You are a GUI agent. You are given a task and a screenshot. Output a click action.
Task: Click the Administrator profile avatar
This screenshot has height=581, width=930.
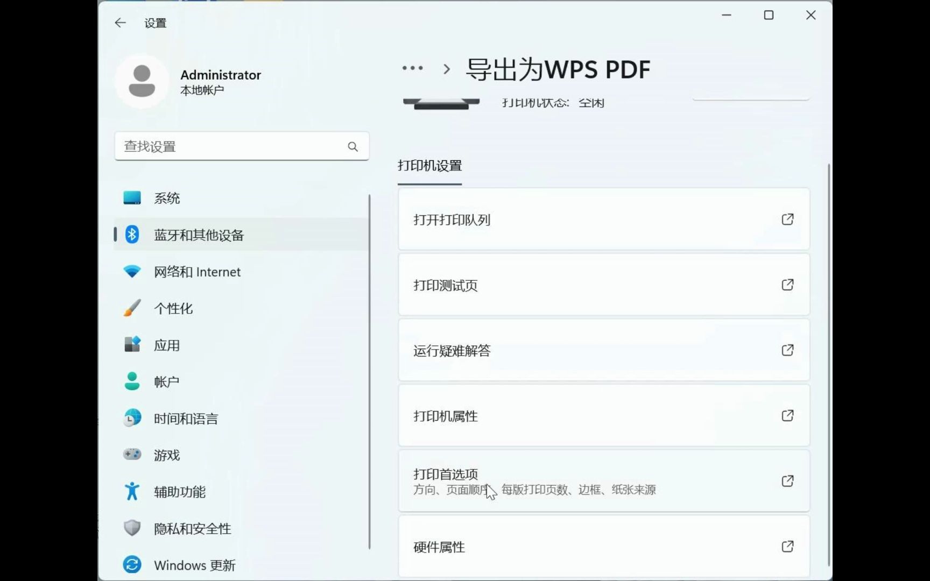tap(142, 81)
